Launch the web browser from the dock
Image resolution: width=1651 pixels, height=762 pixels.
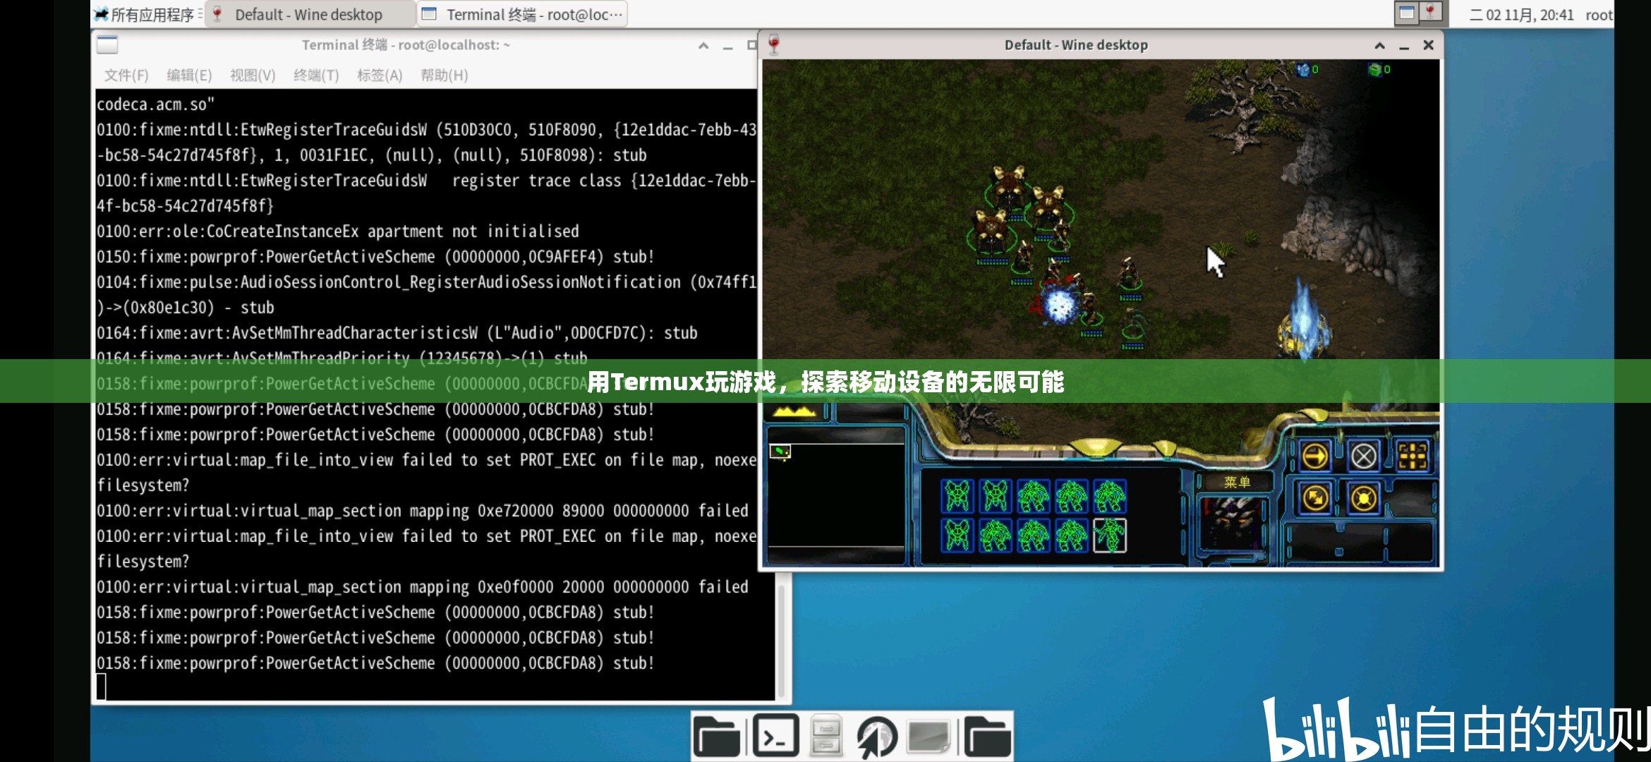[876, 737]
